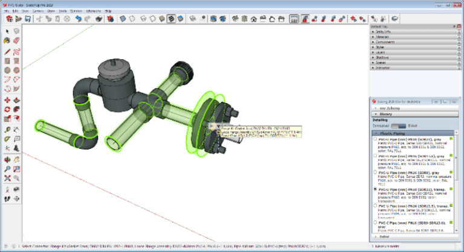Open the Extensions menu

94,11
